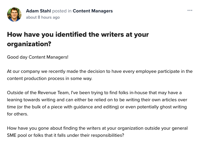
Task: Click the 'posted in' text in header
Action: tap(62, 11)
